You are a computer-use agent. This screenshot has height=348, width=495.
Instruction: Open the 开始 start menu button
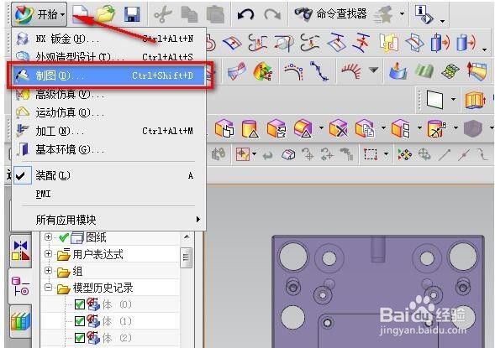click(39, 14)
